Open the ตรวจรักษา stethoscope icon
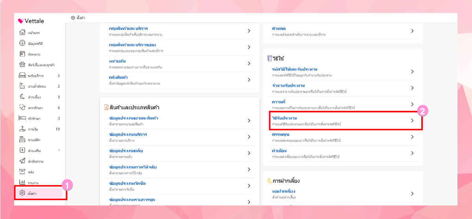Viewport: 472px width, 219px height. (x=22, y=107)
